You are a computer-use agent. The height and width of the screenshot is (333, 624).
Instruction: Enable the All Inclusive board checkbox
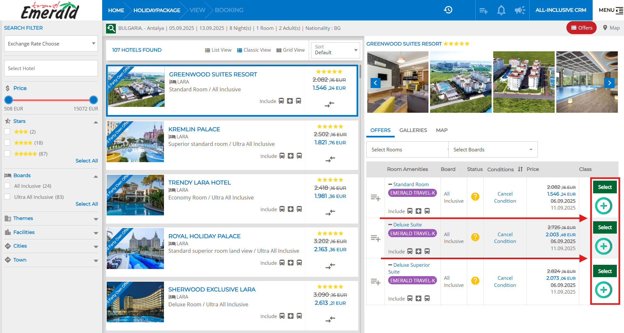coord(7,186)
